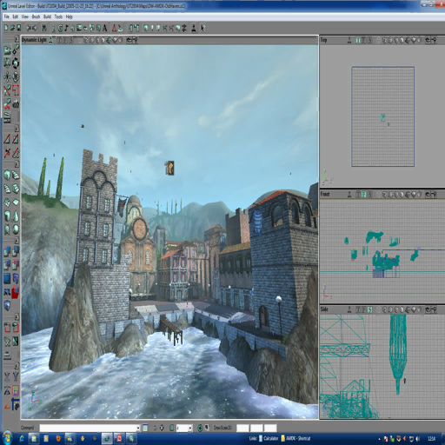
Task: Click the Cube brush builder
Action: [x=7, y=175]
